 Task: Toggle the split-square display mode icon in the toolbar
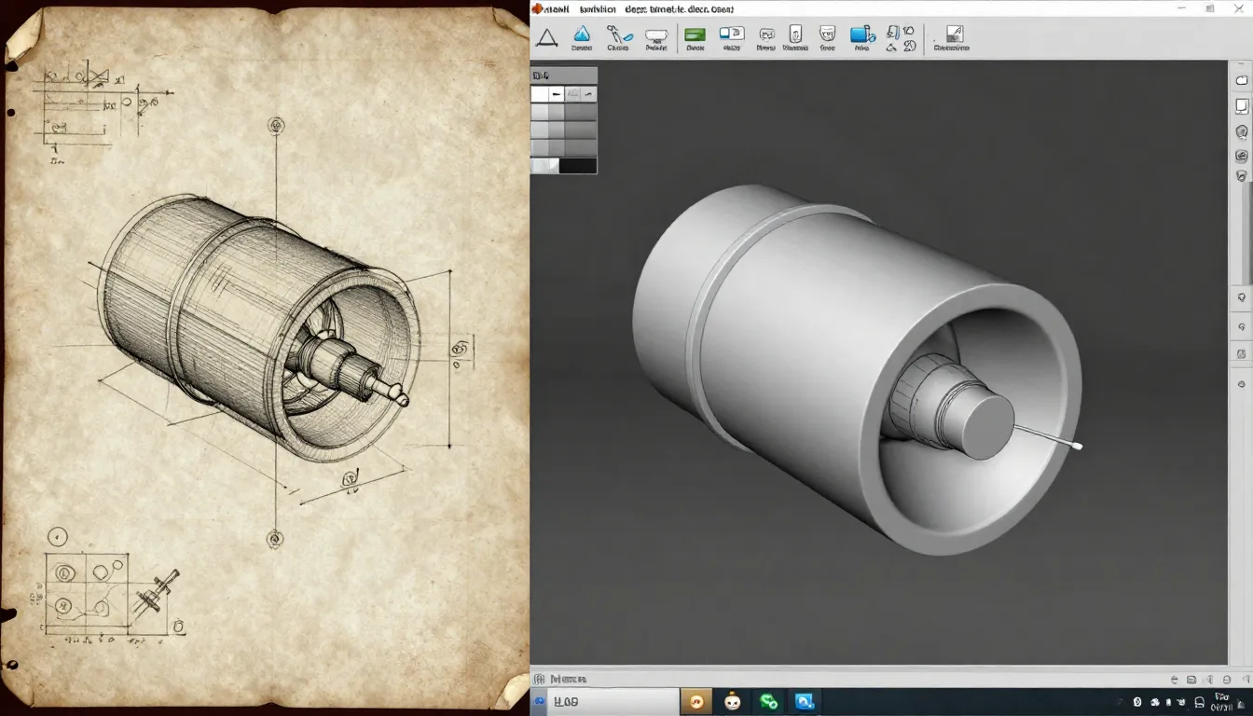[x=733, y=34]
